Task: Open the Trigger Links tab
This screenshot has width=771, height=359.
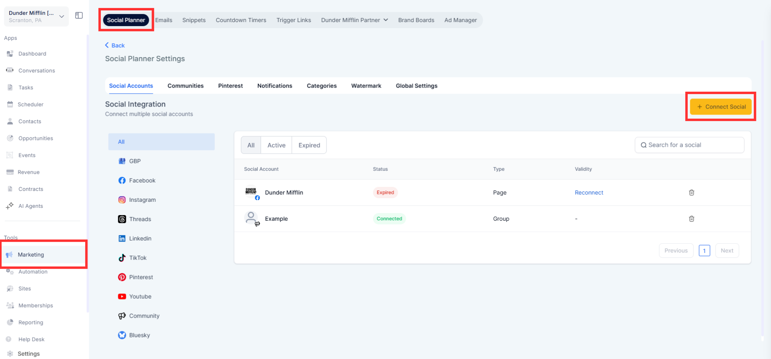Action: tap(294, 20)
